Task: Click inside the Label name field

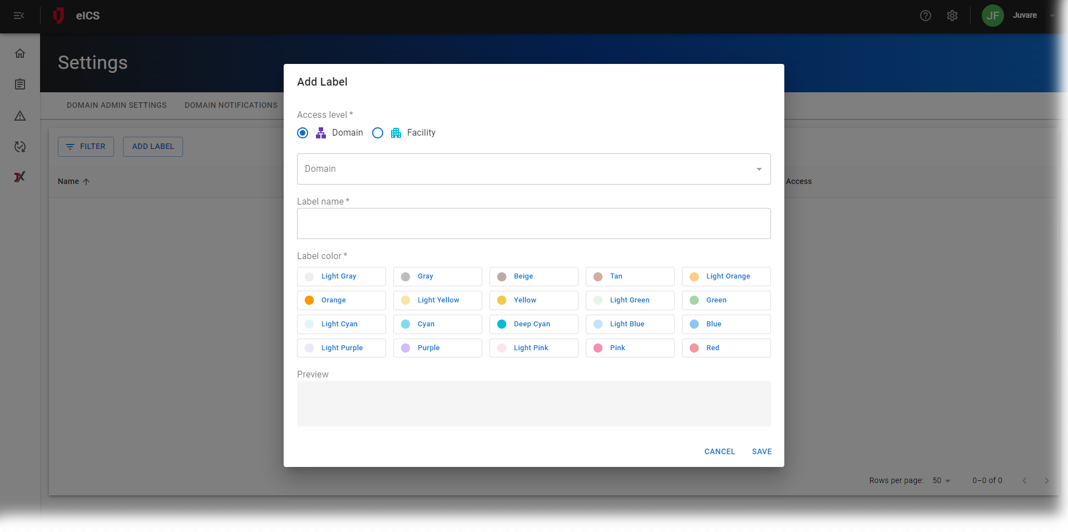Action: (533, 223)
